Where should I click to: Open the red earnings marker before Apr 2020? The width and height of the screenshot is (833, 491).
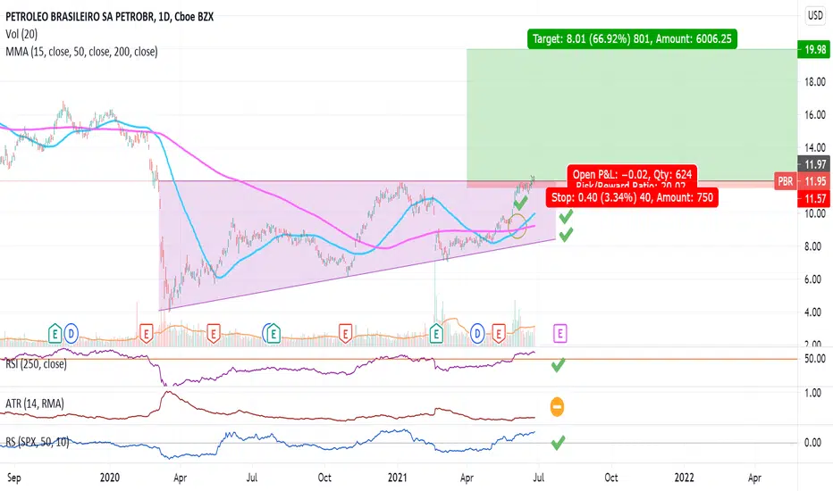tap(146, 333)
